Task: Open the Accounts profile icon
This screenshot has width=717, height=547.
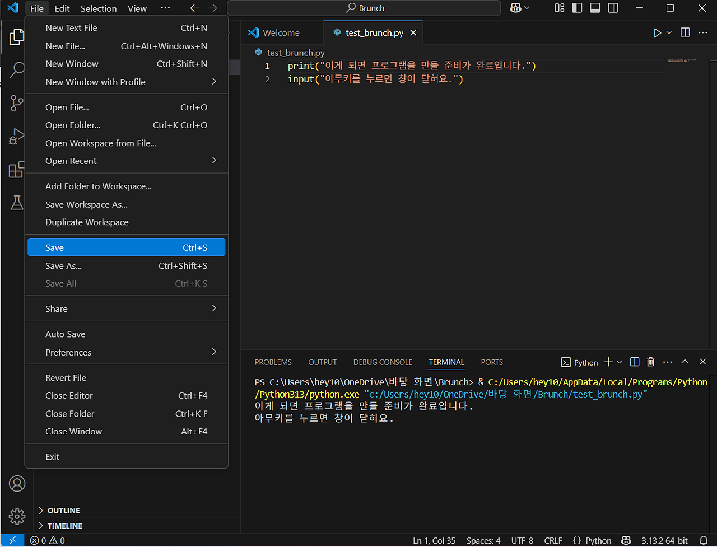Action: (x=17, y=483)
